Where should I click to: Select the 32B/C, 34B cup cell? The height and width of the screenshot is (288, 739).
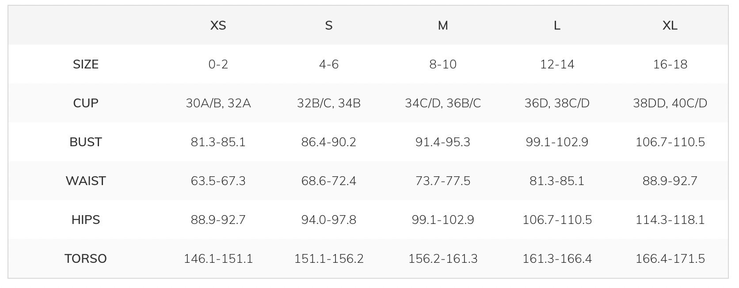click(328, 103)
